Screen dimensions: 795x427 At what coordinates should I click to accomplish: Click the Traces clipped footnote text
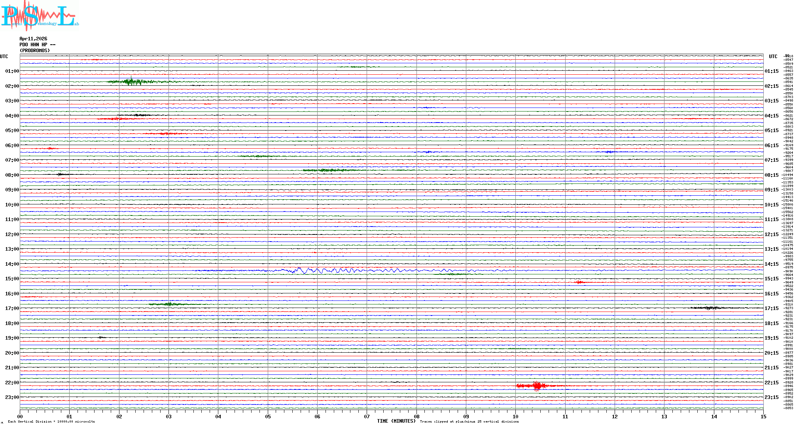pyautogui.click(x=469, y=421)
